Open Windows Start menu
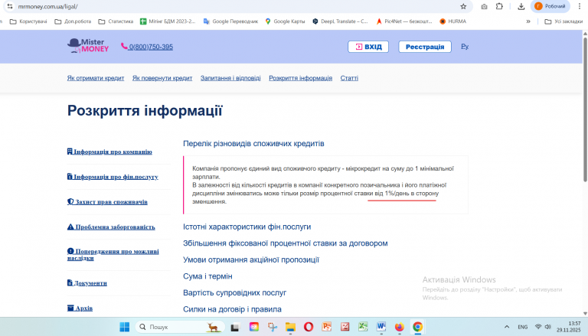The height and width of the screenshot is (336, 588). click(x=125, y=327)
